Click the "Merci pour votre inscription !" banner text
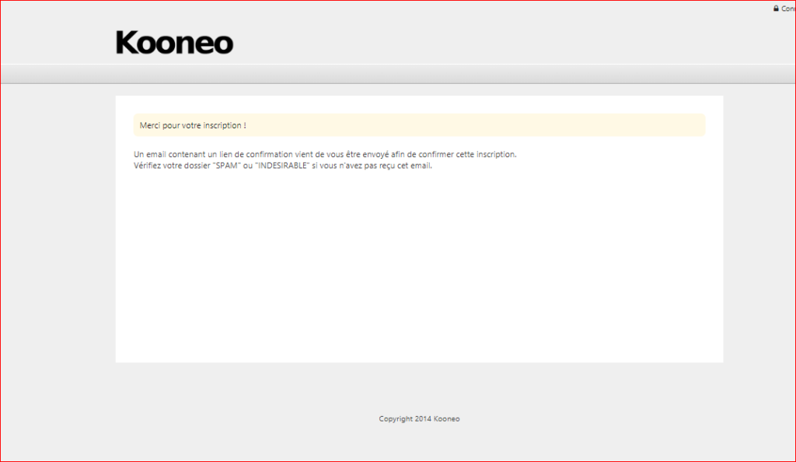Screen dimensions: 796x462 point(193,125)
